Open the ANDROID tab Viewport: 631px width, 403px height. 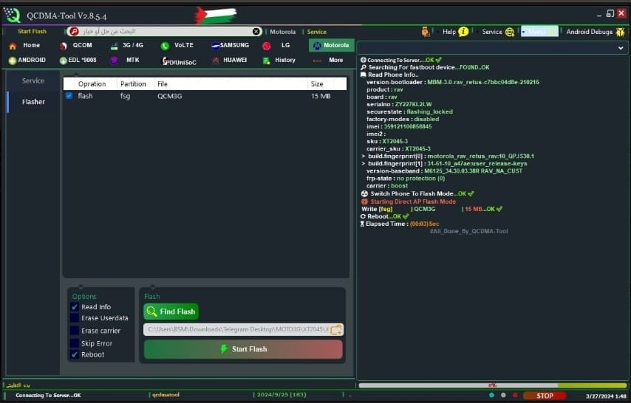[27, 61]
